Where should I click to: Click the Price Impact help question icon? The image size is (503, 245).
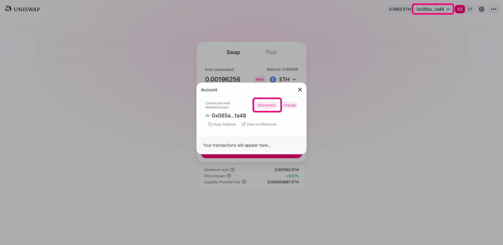coord(229,176)
